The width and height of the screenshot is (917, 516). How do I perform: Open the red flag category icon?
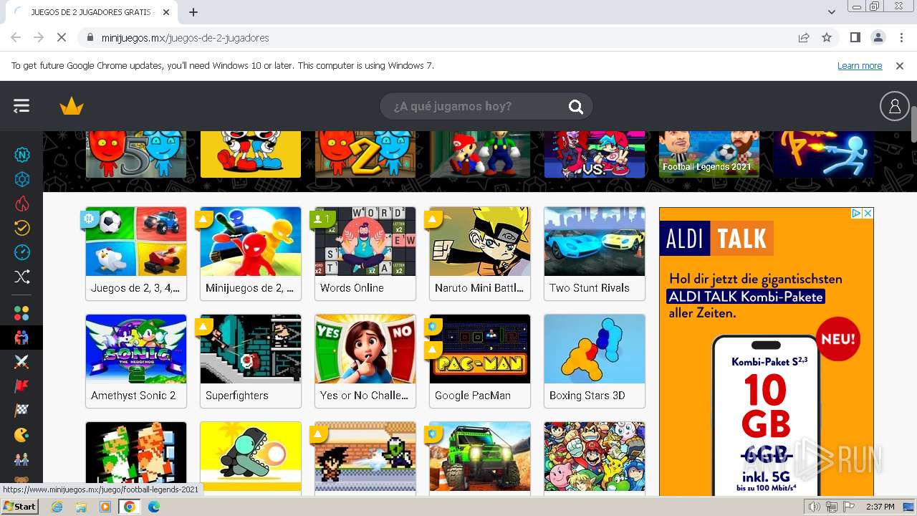[x=22, y=386]
